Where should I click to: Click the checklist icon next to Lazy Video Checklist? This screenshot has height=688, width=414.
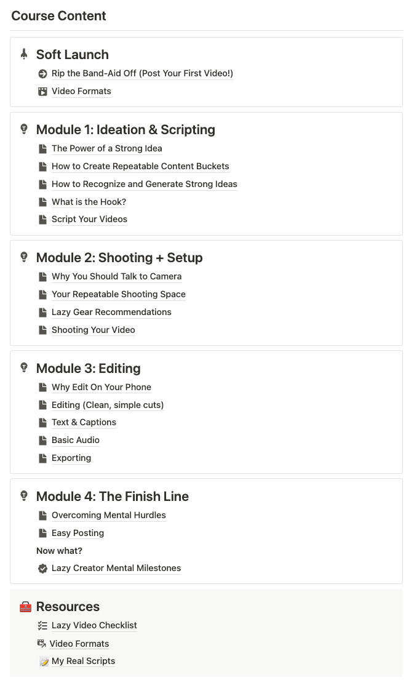point(42,625)
